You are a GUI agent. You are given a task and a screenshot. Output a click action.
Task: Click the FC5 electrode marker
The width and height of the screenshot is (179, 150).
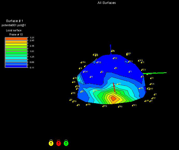coord(150,84)
